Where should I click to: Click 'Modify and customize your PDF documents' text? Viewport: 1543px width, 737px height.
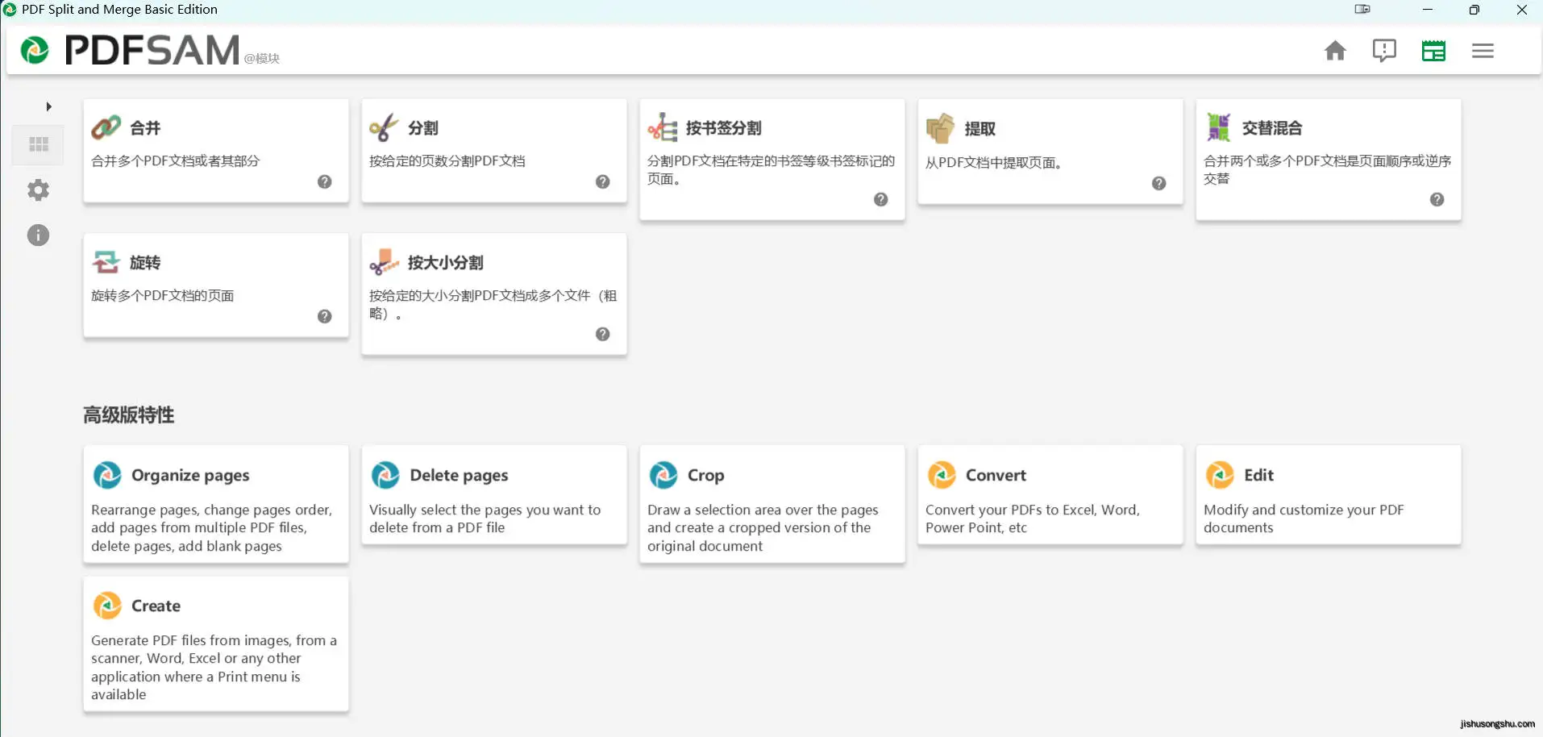click(x=1304, y=518)
